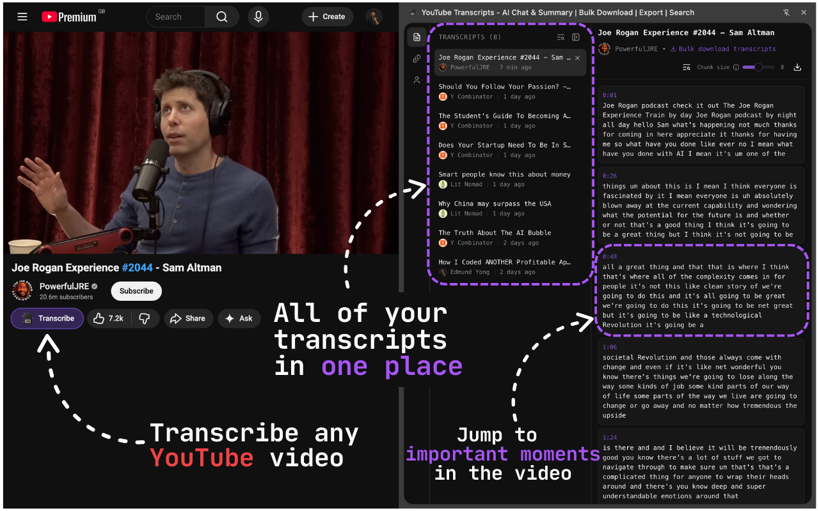The image size is (819, 511).
Task: Collapse the transcript list with the panel icon
Action: (576, 37)
